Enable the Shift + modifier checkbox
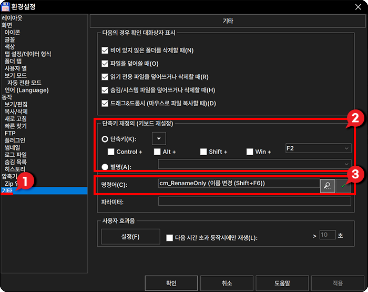Viewport: 368px width, 292px height. (x=203, y=152)
